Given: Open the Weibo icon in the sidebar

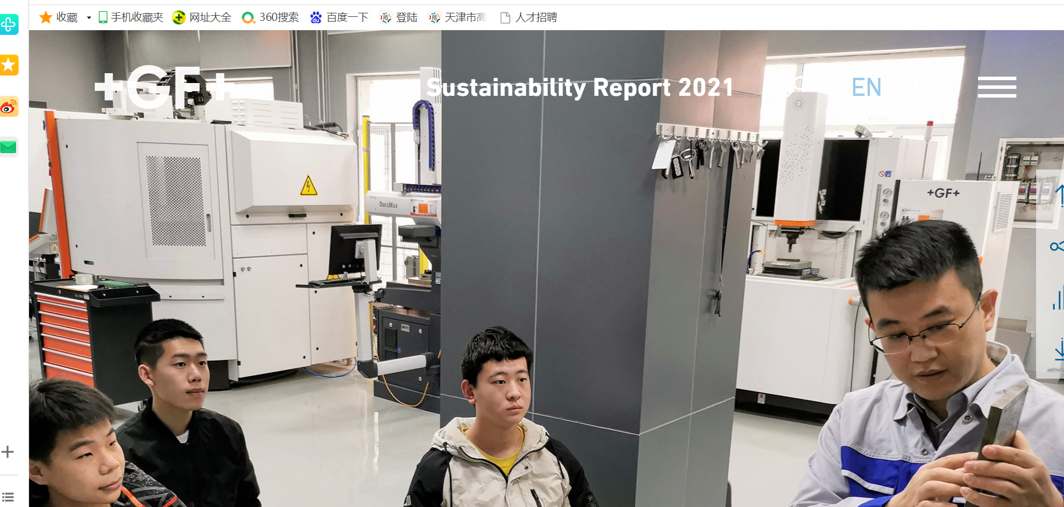Looking at the screenshot, I should pyautogui.click(x=9, y=107).
